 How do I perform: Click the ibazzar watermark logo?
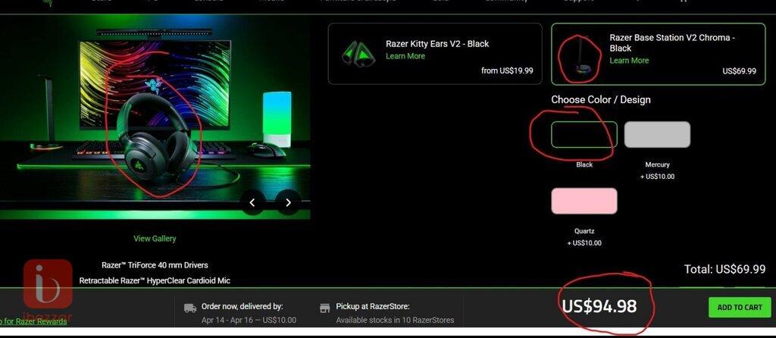48,284
